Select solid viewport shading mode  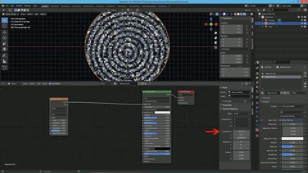238,14
